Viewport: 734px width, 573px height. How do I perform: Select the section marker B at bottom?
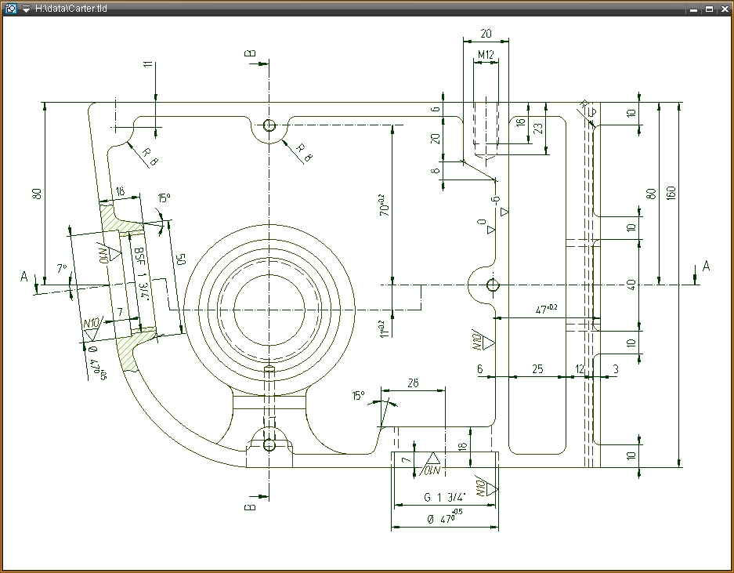click(x=250, y=506)
